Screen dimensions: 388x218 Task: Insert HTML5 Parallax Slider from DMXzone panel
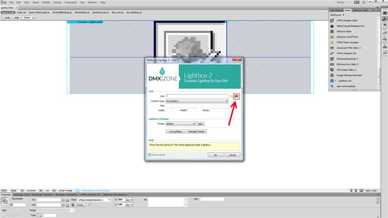click(x=347, y=21)
